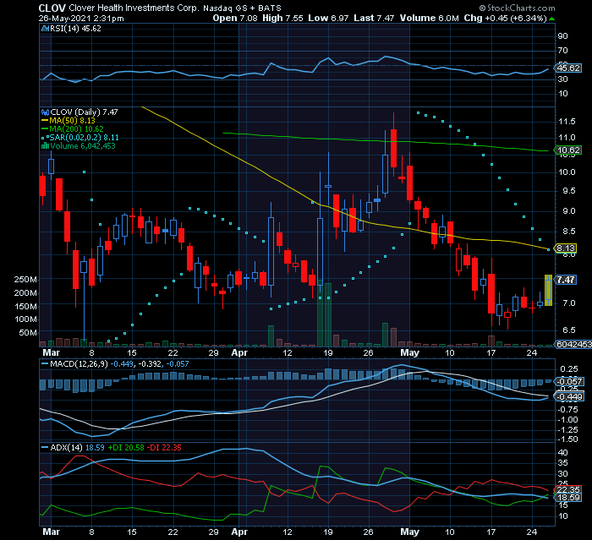This screenshot has width=592, height=540.
Task: Click the RSI 45.62 value tag on axis
Action: tap(567, 68)
